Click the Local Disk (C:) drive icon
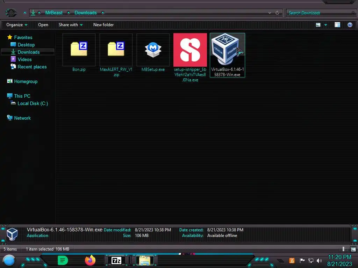 point(13,103)
